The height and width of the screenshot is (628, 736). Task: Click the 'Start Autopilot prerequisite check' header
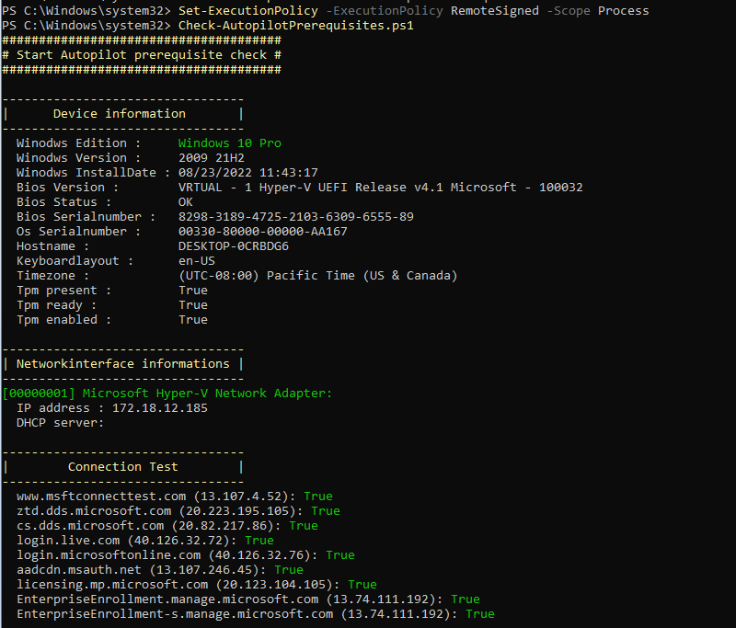(x=142, y=55)
